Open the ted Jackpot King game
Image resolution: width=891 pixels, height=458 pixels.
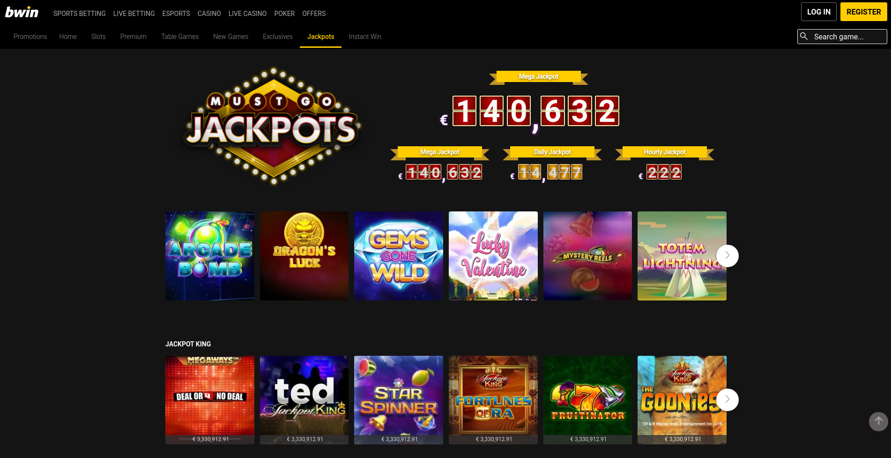pyautogui.click(x=304, y=400)
